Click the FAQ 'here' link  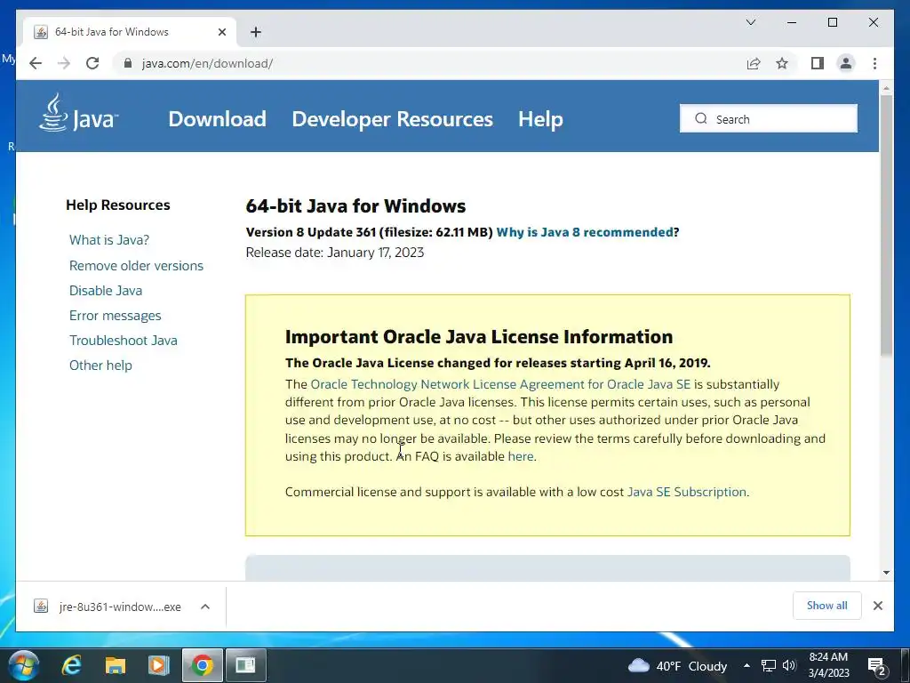coord(521,456)
